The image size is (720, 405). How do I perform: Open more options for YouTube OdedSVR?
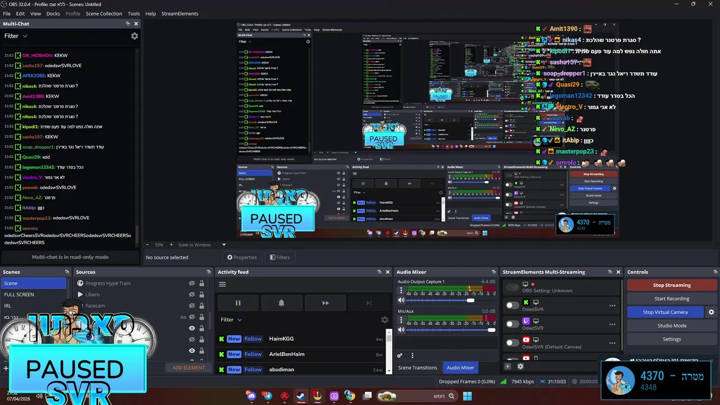click(x=613, y=343)
